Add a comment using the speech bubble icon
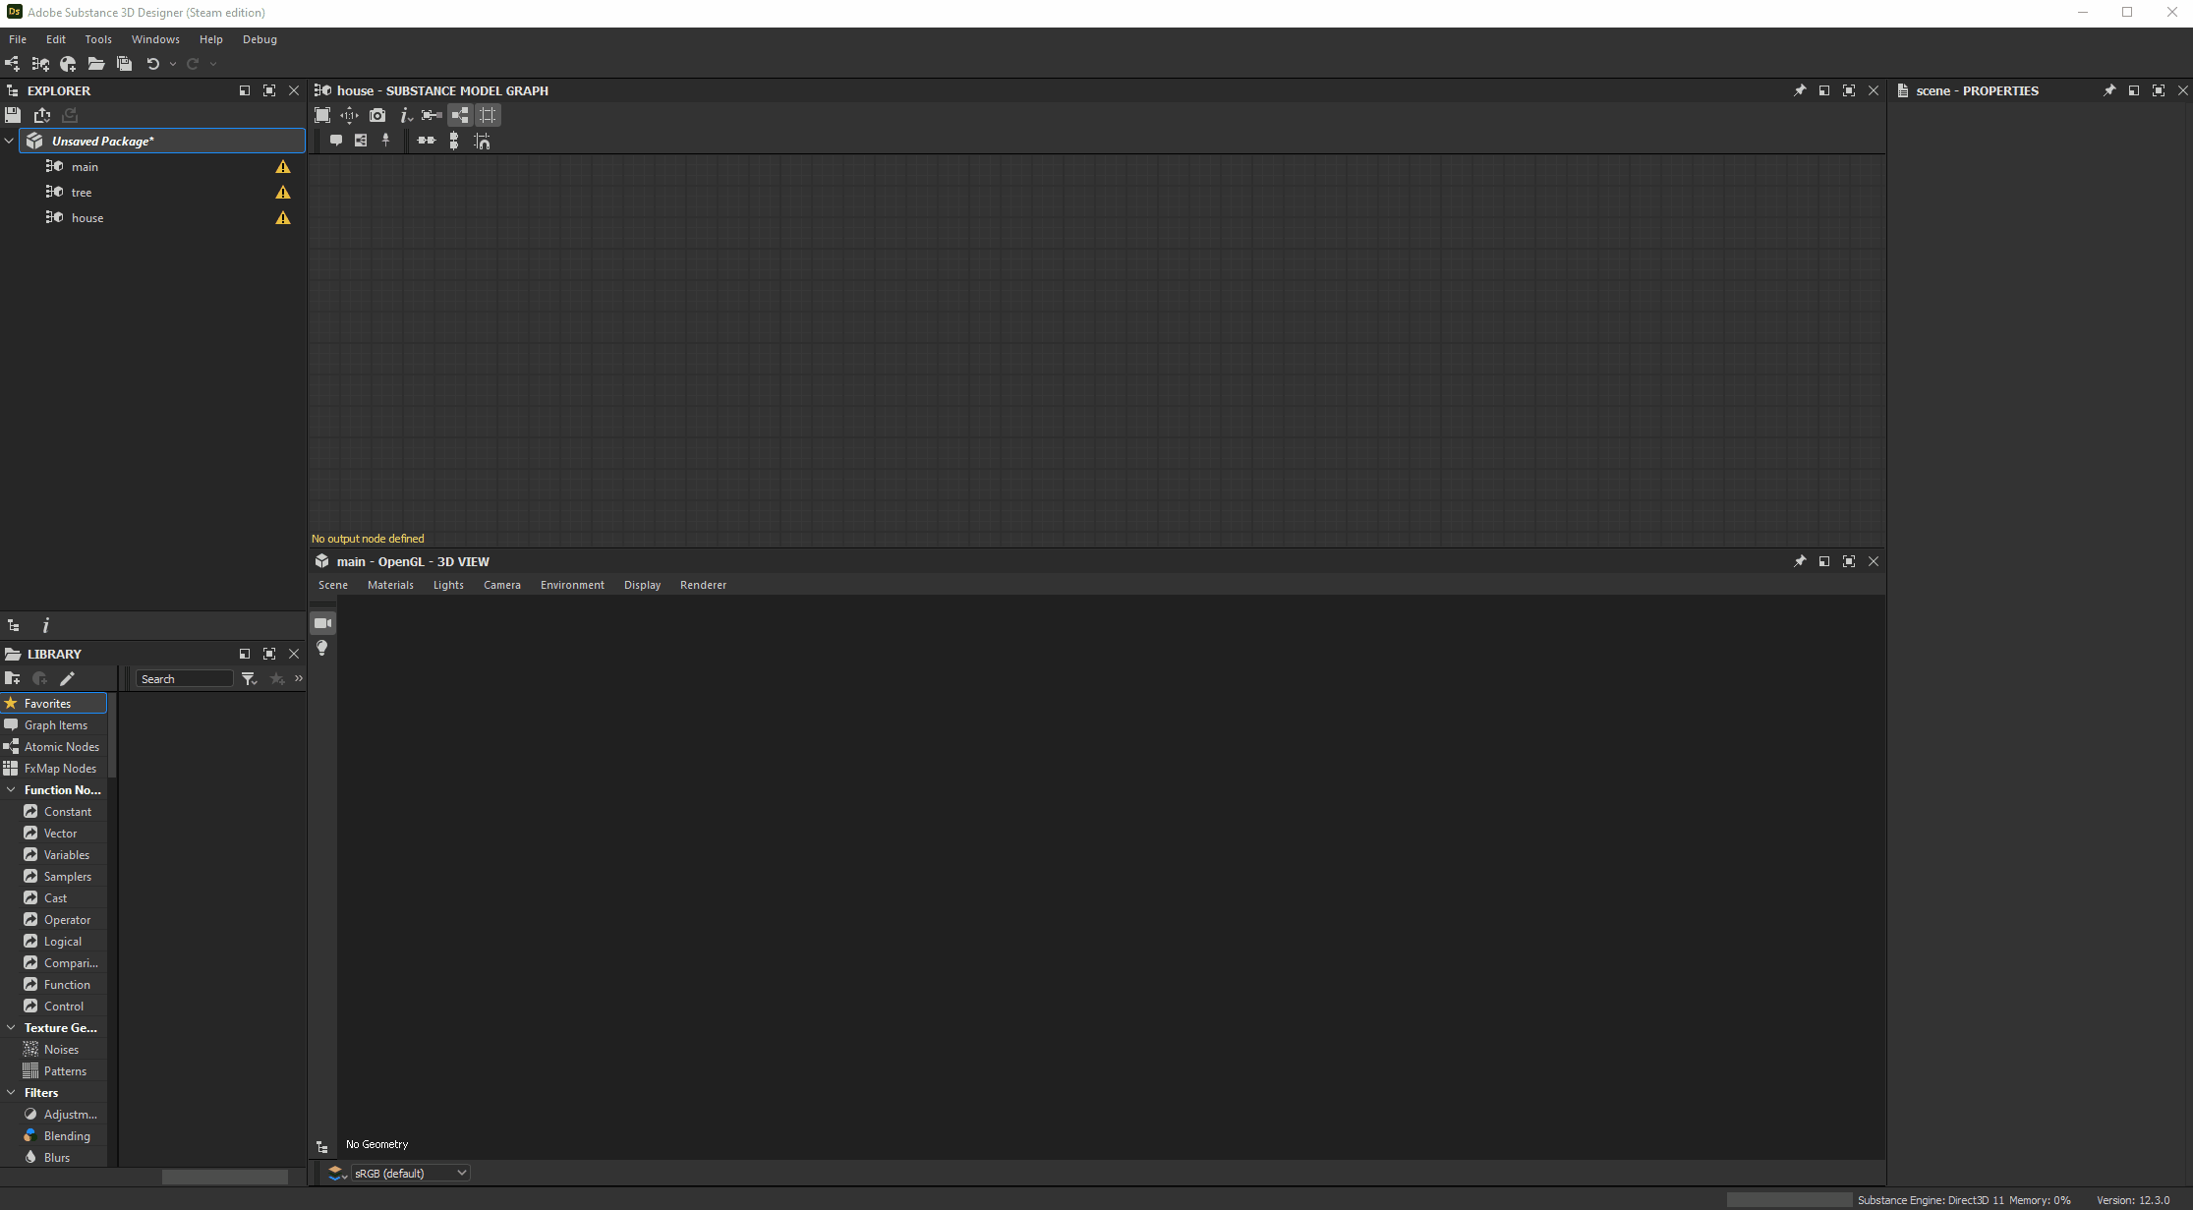This screenshot has width=2193, height=1210. (336, 141)
